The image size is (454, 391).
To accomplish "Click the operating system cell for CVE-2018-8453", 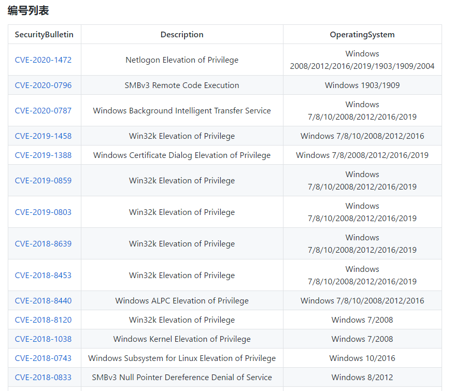I will 362,275.
